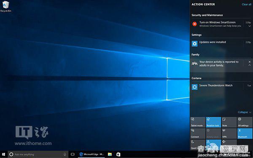Open the Note quick action
This screenshot has width=253, height=158.
(x=229, y=122)
